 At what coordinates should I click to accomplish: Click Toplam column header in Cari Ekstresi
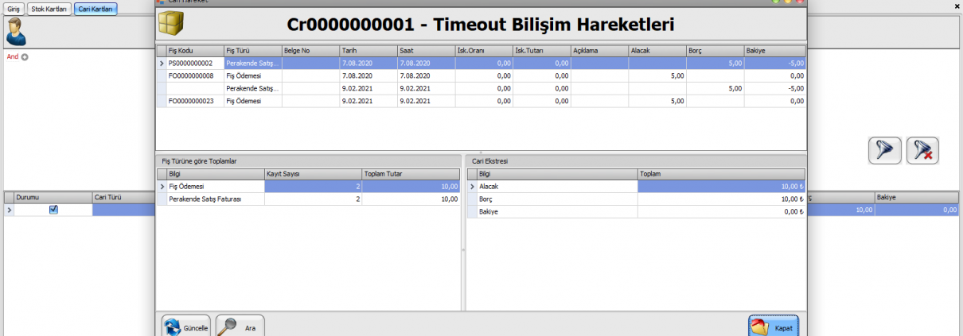(x=721, y=174)
